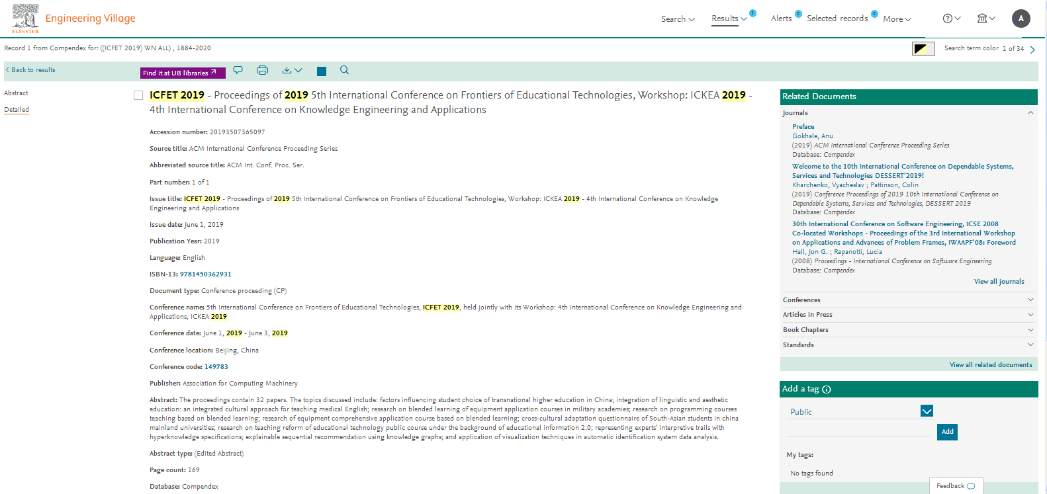Open the Feedback button
Screen dimensions: 1047x494
point(956,486)
